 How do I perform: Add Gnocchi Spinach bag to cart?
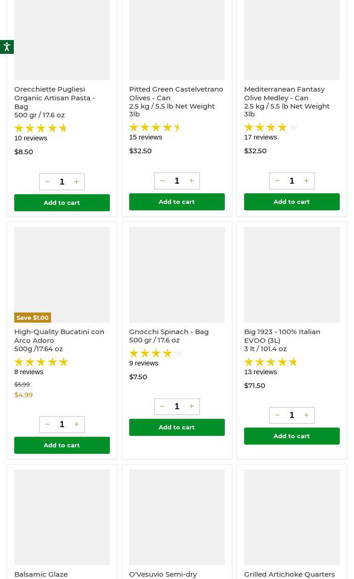(x=177, y=427)
